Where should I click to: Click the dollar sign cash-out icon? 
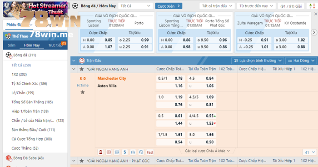[125, 152]
